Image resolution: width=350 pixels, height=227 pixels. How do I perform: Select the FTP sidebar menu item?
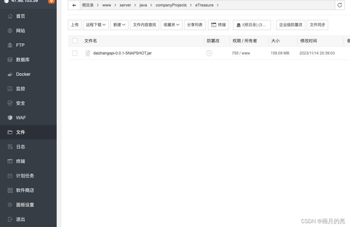20,45
